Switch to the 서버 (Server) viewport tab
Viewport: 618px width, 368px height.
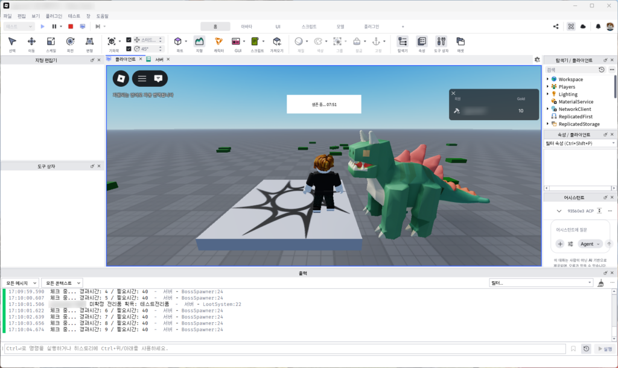point(159,60)
